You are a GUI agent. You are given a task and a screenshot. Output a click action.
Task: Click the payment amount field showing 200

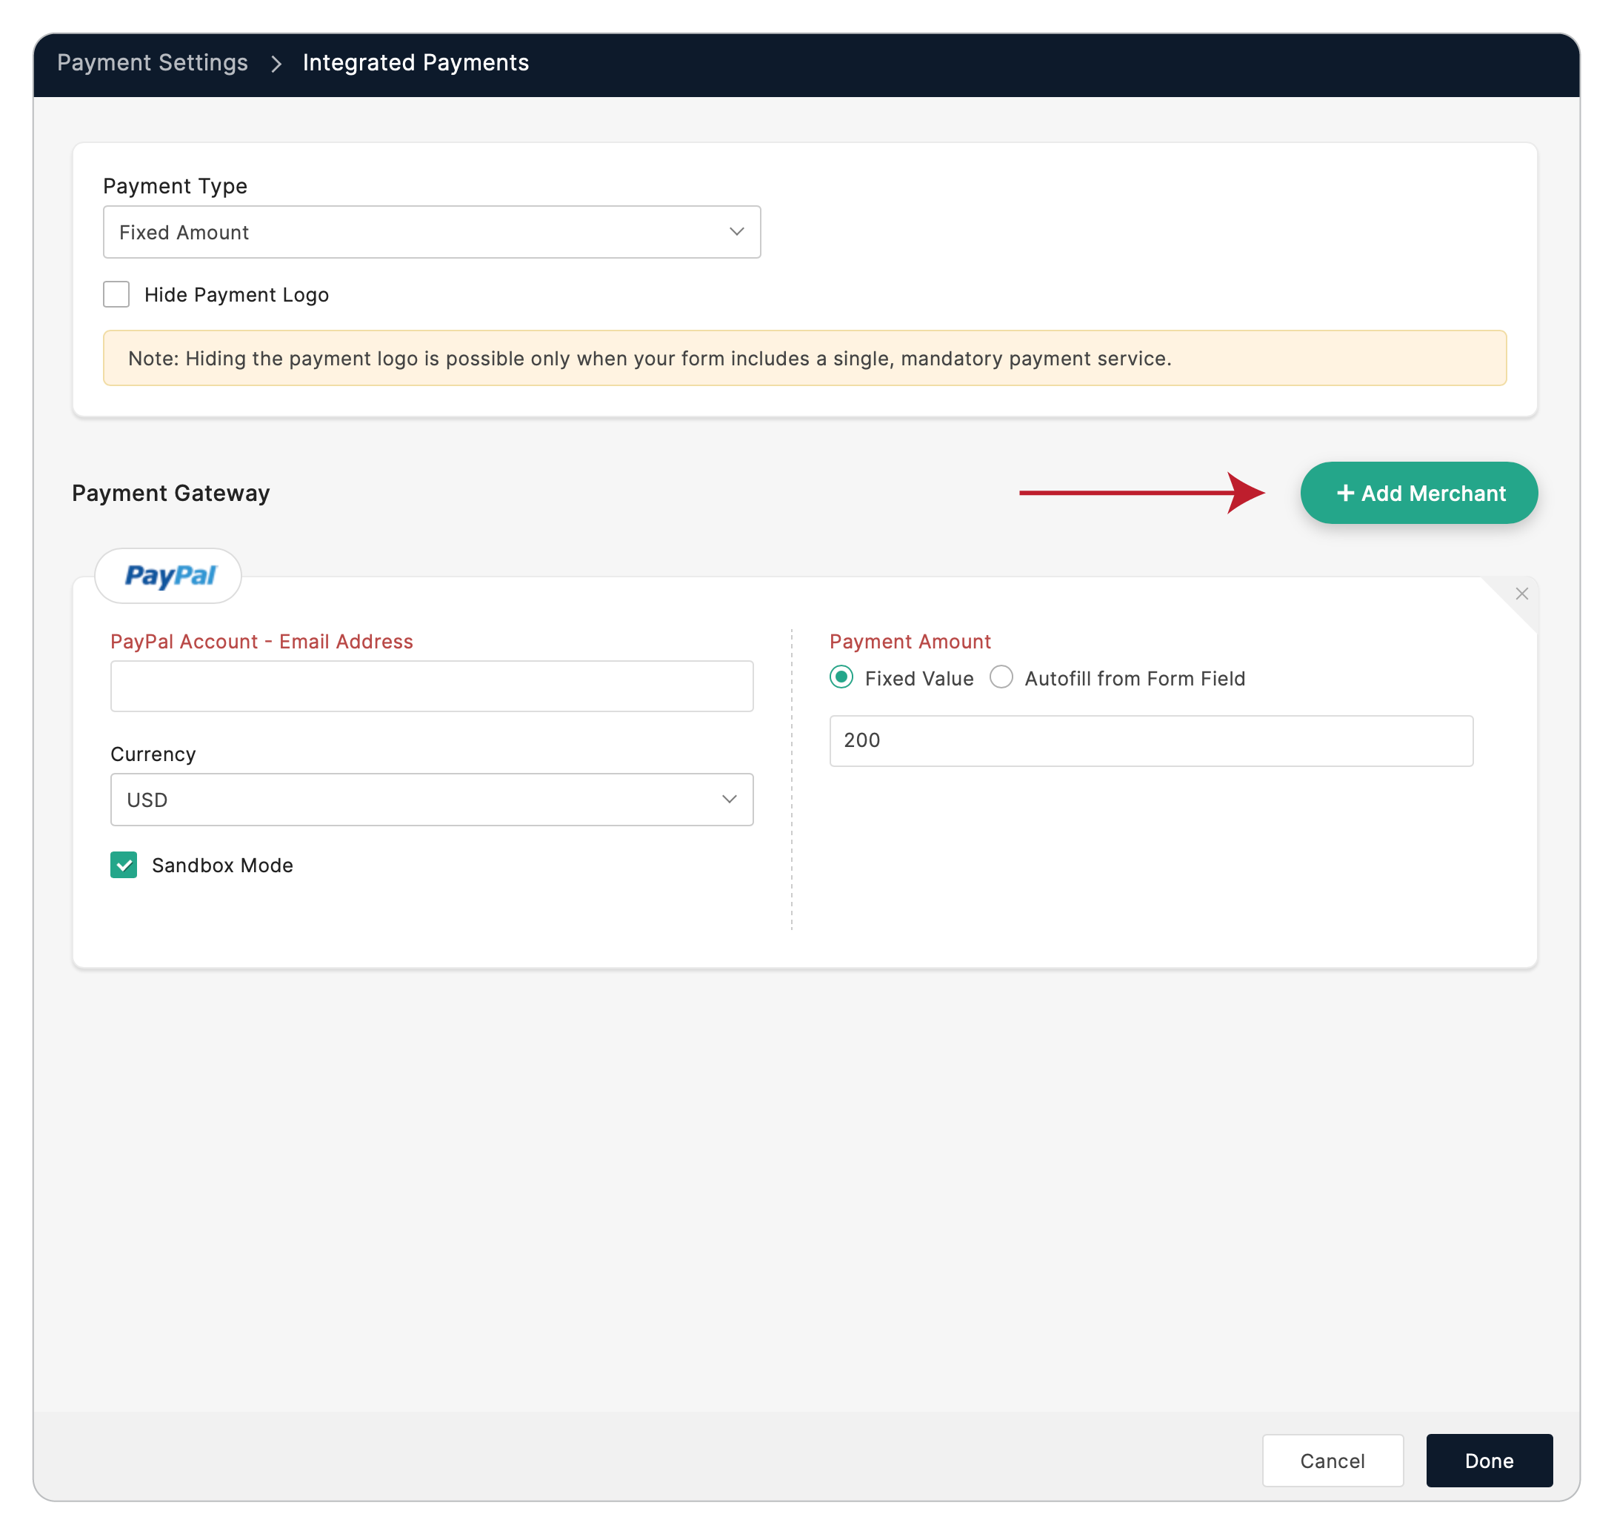(x=1150, y=740)
